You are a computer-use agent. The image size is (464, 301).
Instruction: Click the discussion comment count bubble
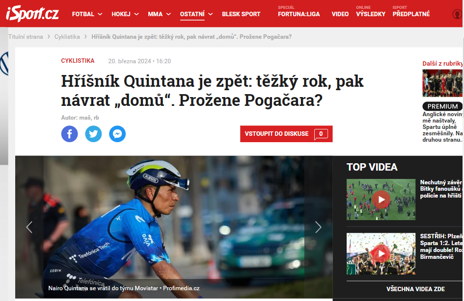(x=321, y=134)
